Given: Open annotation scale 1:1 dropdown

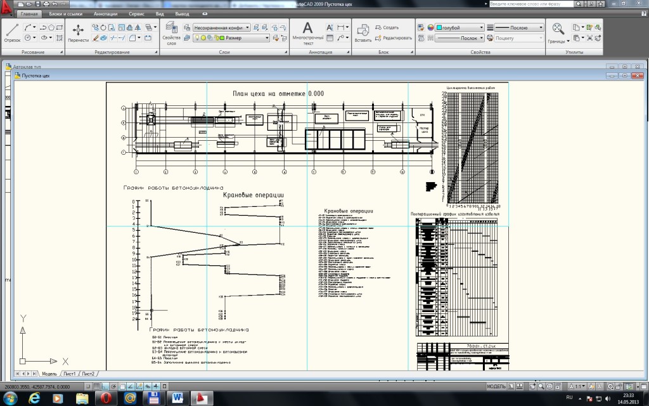Looking at the screenshot, I should click(577, 386).
